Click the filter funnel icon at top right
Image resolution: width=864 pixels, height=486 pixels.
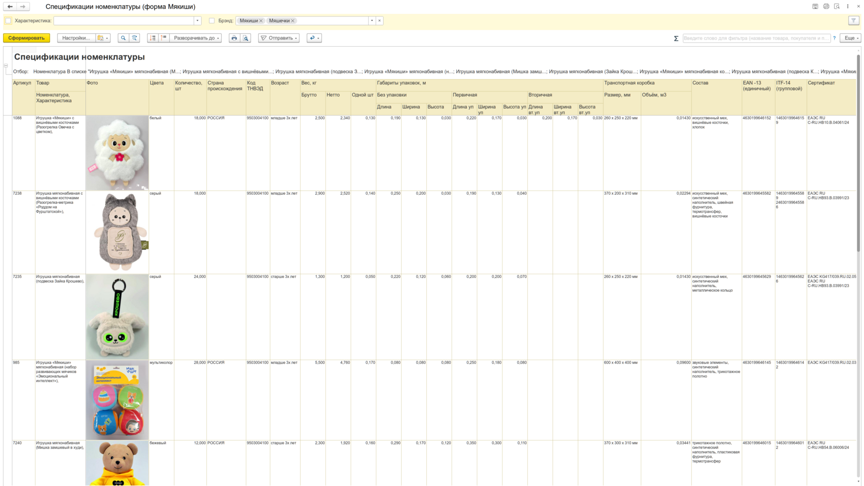click(x=854, y=21)
